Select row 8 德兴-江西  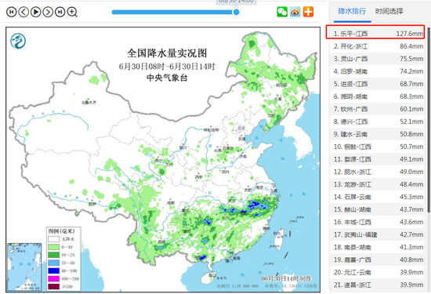pyautogui.click(x=377, y=122)
